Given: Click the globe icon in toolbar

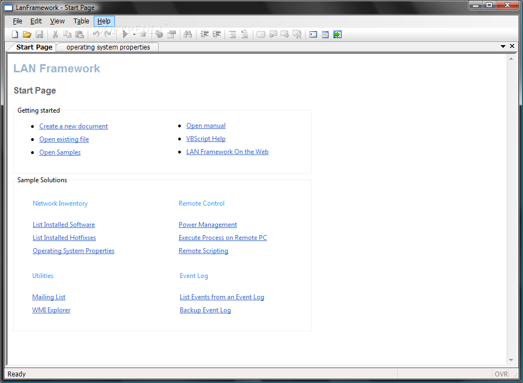Looking at the screenshot, I should point(159,34).
